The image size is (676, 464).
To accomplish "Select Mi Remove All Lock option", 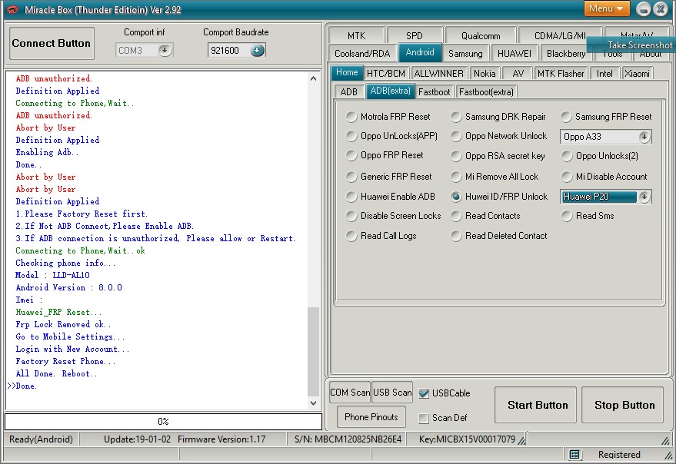I will 495,177.
